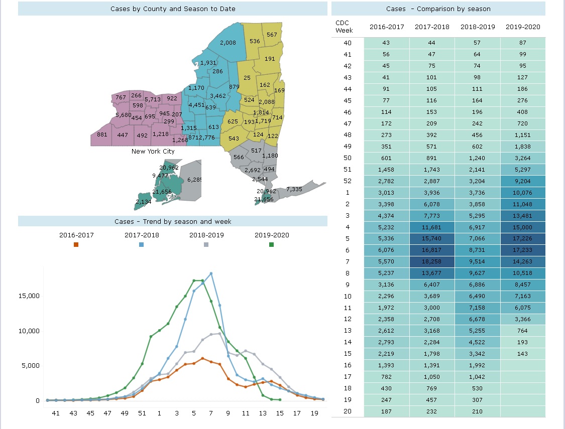This screenshot has width=565, height=429.
Task: Click the county labeled 625 on the map
Action: click(x=233, y=121)
